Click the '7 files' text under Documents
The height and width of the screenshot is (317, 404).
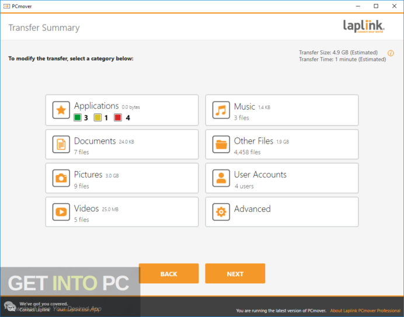[x=81, y=152]
